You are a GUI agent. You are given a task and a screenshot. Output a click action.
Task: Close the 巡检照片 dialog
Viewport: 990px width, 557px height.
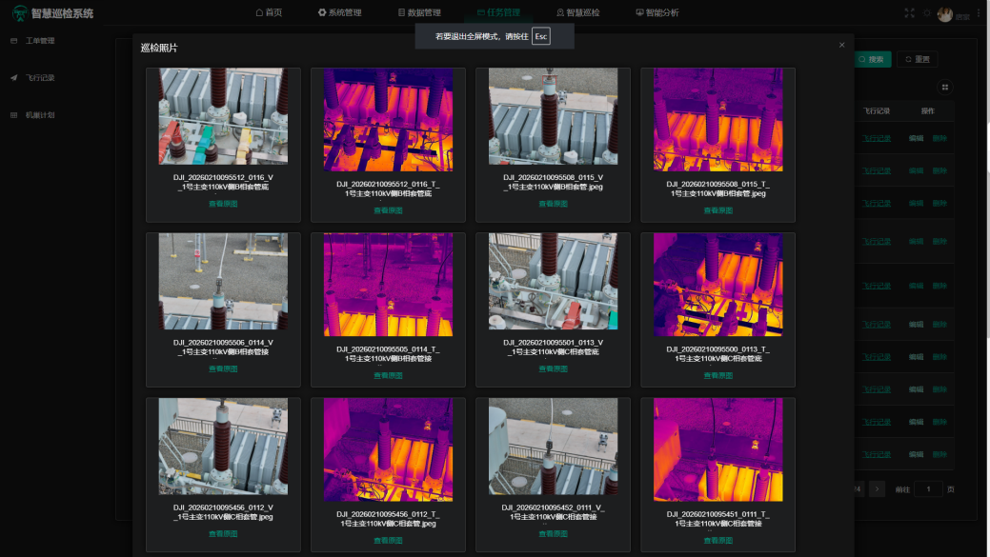pyautogui.click(x=841, y=45)
